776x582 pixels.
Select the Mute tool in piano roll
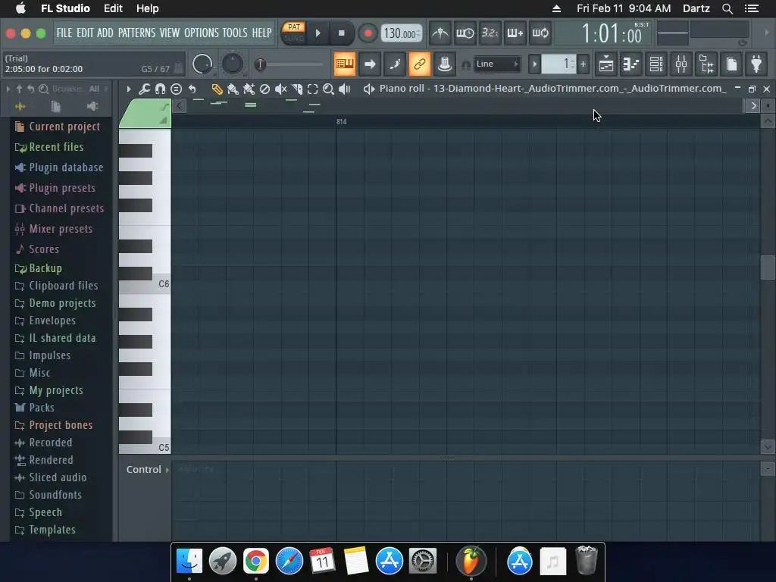pyautogui.click(x=280, y=89)
